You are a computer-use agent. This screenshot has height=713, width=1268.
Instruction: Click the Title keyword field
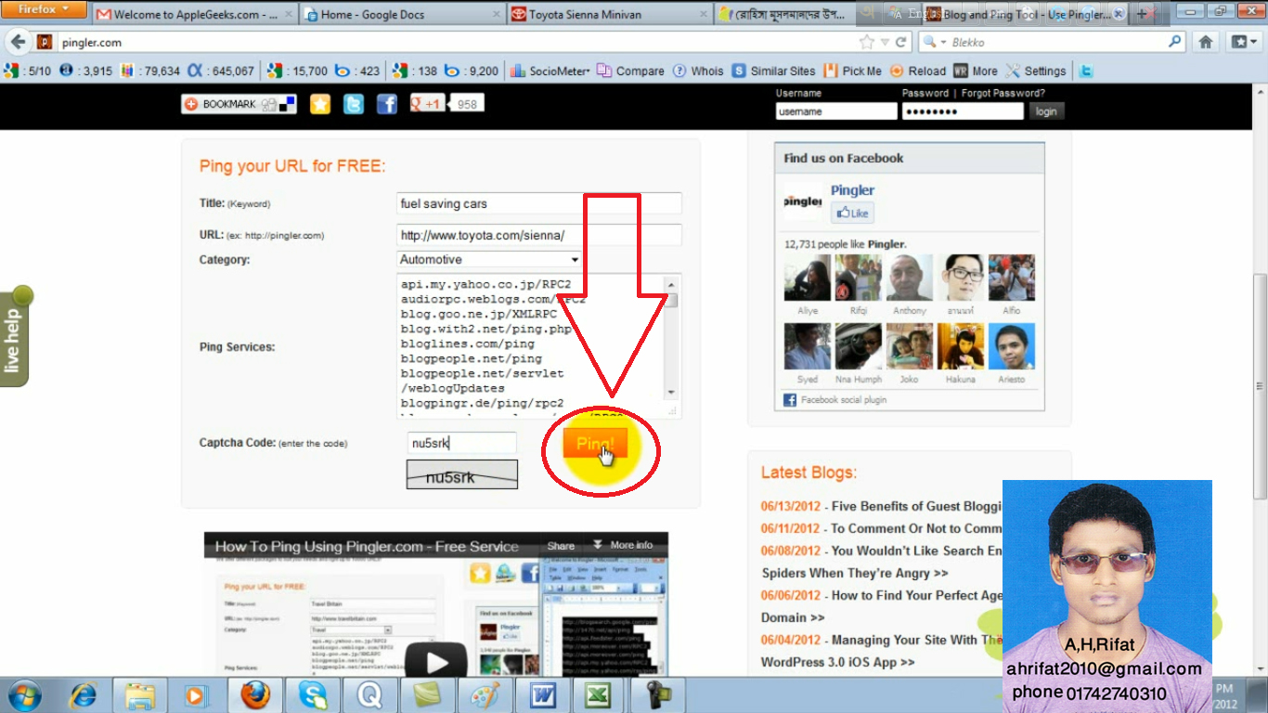(539, 203)
